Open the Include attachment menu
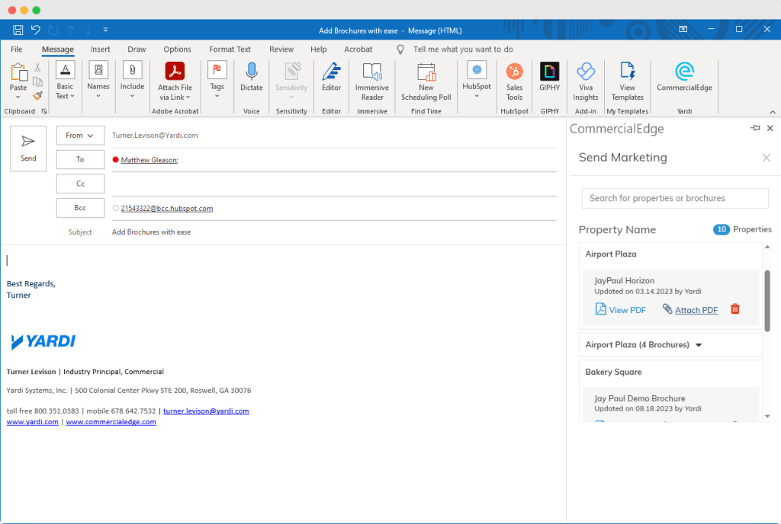 [132, 79]
